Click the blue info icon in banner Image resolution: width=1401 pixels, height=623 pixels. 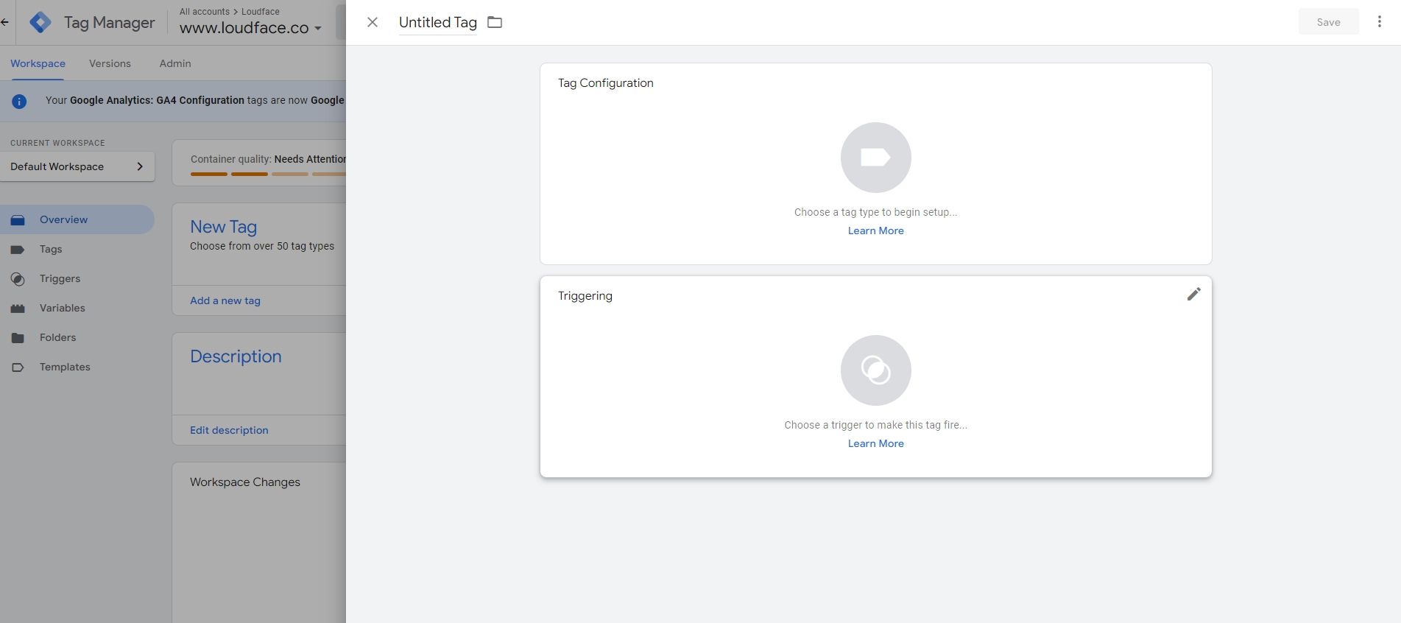19,101
